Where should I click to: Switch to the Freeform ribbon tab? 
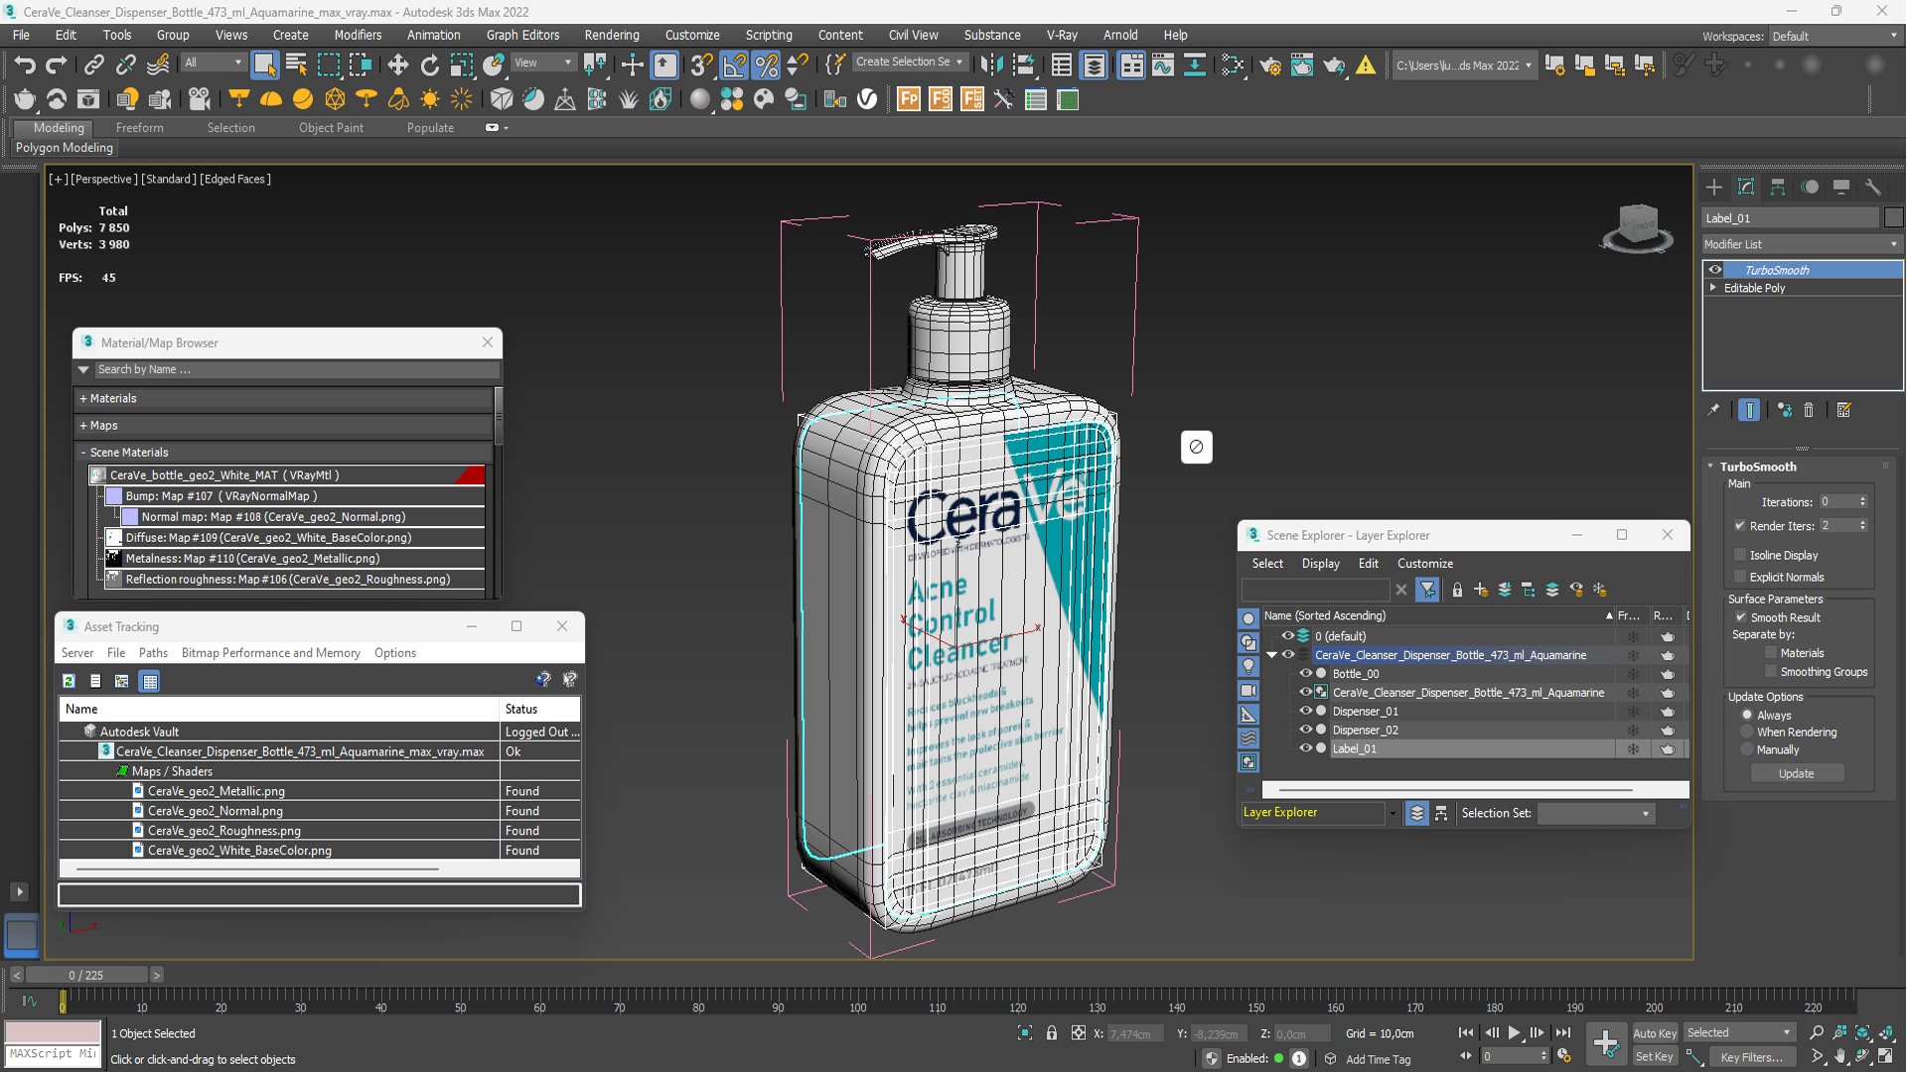(x=139, y=128)
